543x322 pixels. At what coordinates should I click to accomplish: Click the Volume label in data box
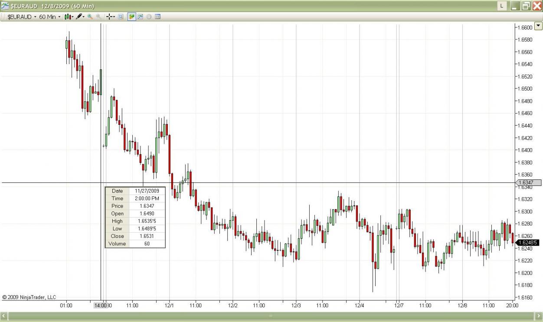pyautogui.click(x=117, y=244)
